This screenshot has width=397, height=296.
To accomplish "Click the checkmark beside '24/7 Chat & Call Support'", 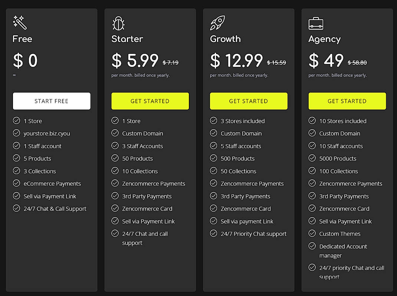I will pos(16,209).
